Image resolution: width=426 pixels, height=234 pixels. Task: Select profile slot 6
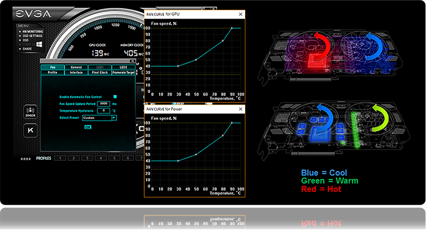point(128,158)
